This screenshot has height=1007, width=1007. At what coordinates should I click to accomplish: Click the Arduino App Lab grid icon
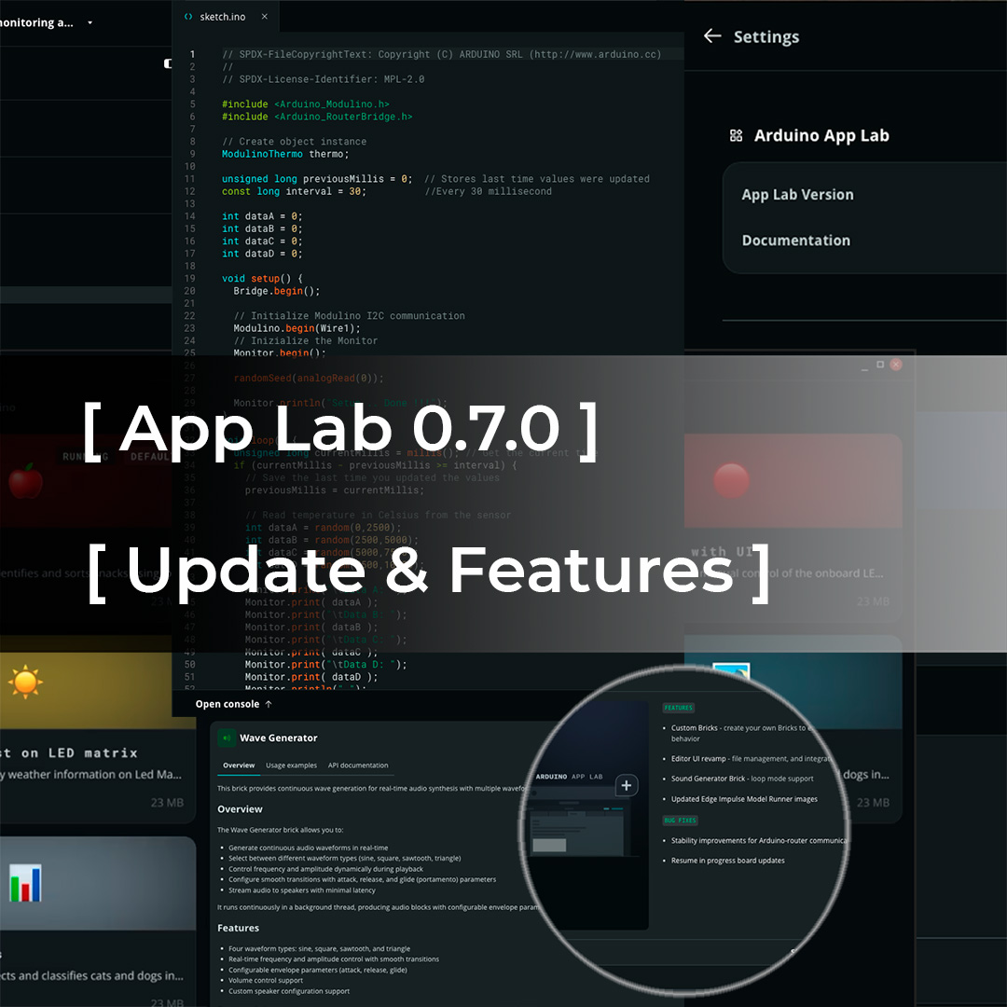(736, 135)
